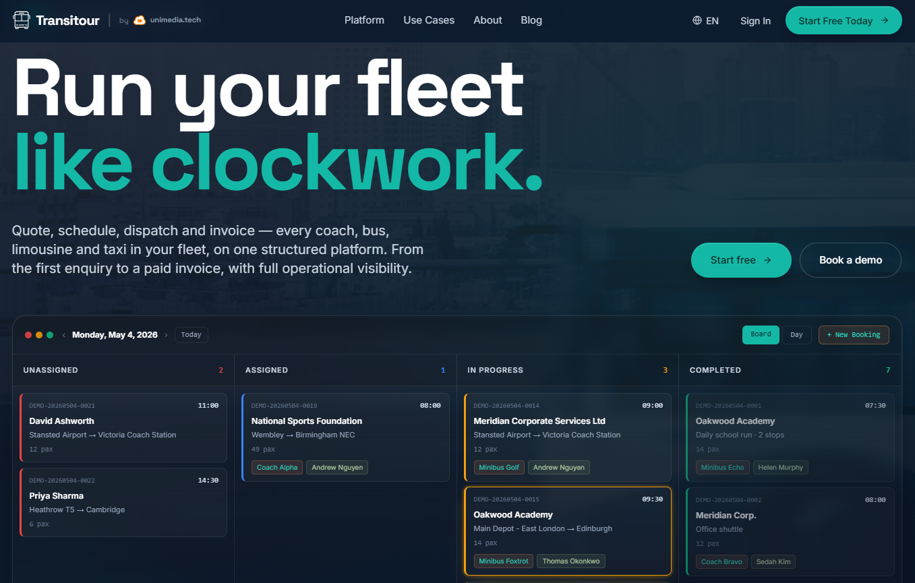Click the In Progress count badge 3
This screenshot has width=915, height=583.
click(665, 370)
